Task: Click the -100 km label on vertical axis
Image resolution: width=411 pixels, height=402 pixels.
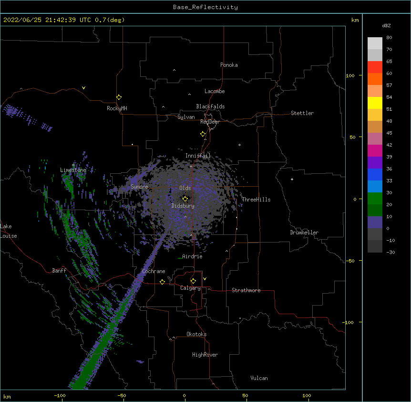Action: click(x=349, y=322)
